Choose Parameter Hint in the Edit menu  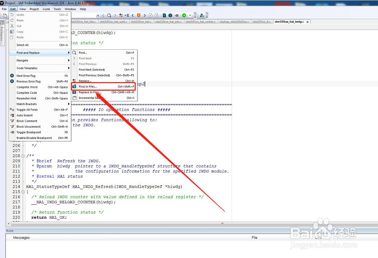pyautogui.click(x=40, y=99)
